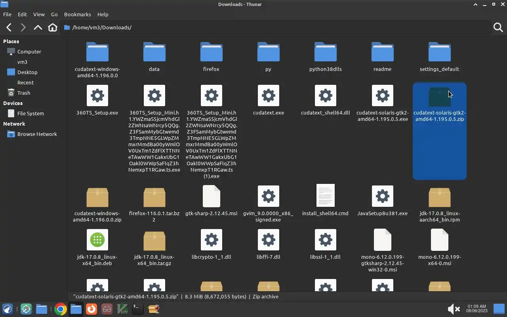Open the application menu at taskbar start
507x317 pixels.
7,309
